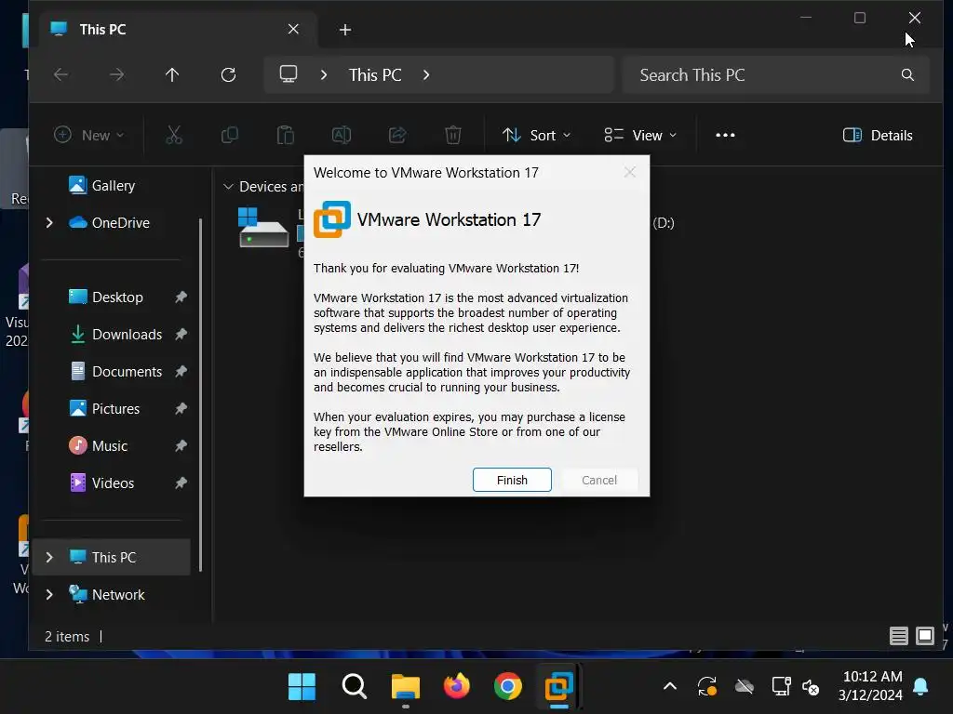Open the Sort dropdown
953x714 pixels.
tap(537, 135)
